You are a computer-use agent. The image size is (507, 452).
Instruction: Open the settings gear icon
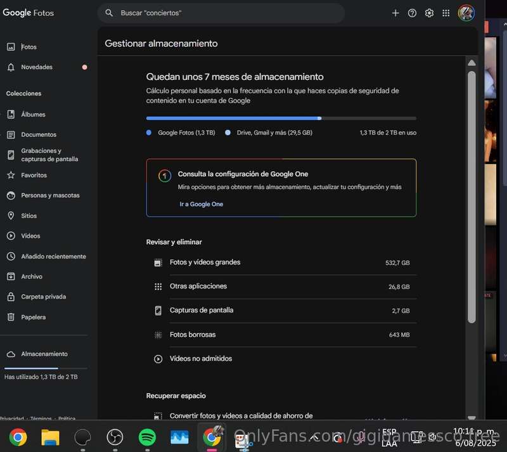tap(429, 13)
